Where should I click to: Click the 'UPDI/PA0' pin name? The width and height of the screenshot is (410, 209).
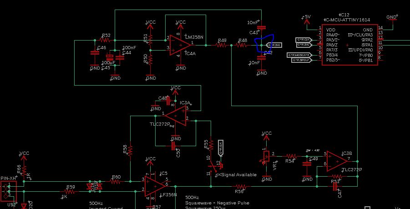tap(360, 50)
